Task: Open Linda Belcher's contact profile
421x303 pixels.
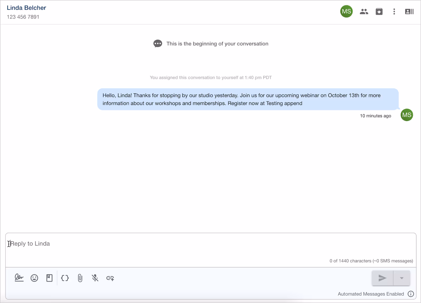Action: click(x=26, y=8)
